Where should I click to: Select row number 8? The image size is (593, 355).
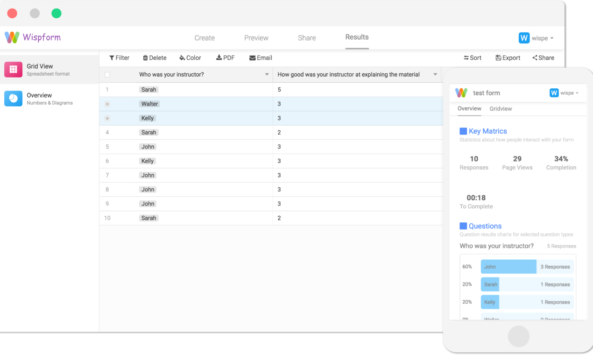107,190
